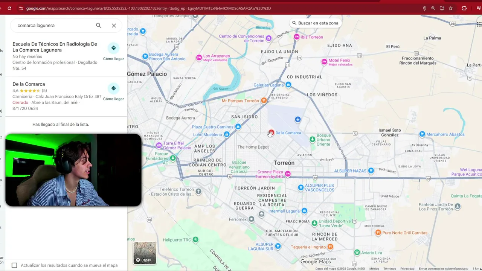Select Taquería el Ingrato restaurant pin
482x271 pixels.
click(x=330, y=247)
